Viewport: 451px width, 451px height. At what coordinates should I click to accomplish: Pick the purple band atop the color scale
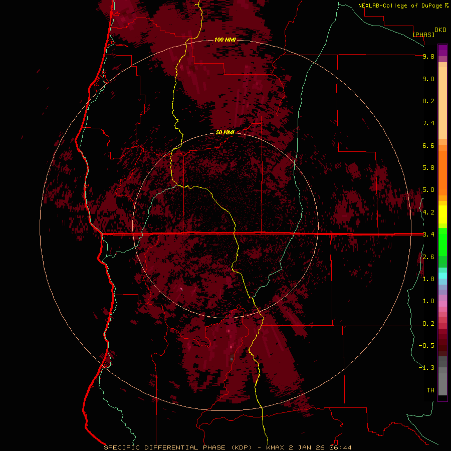coord(442,50)
